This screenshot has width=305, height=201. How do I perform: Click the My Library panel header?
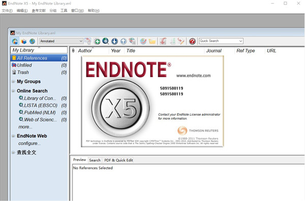39,50
